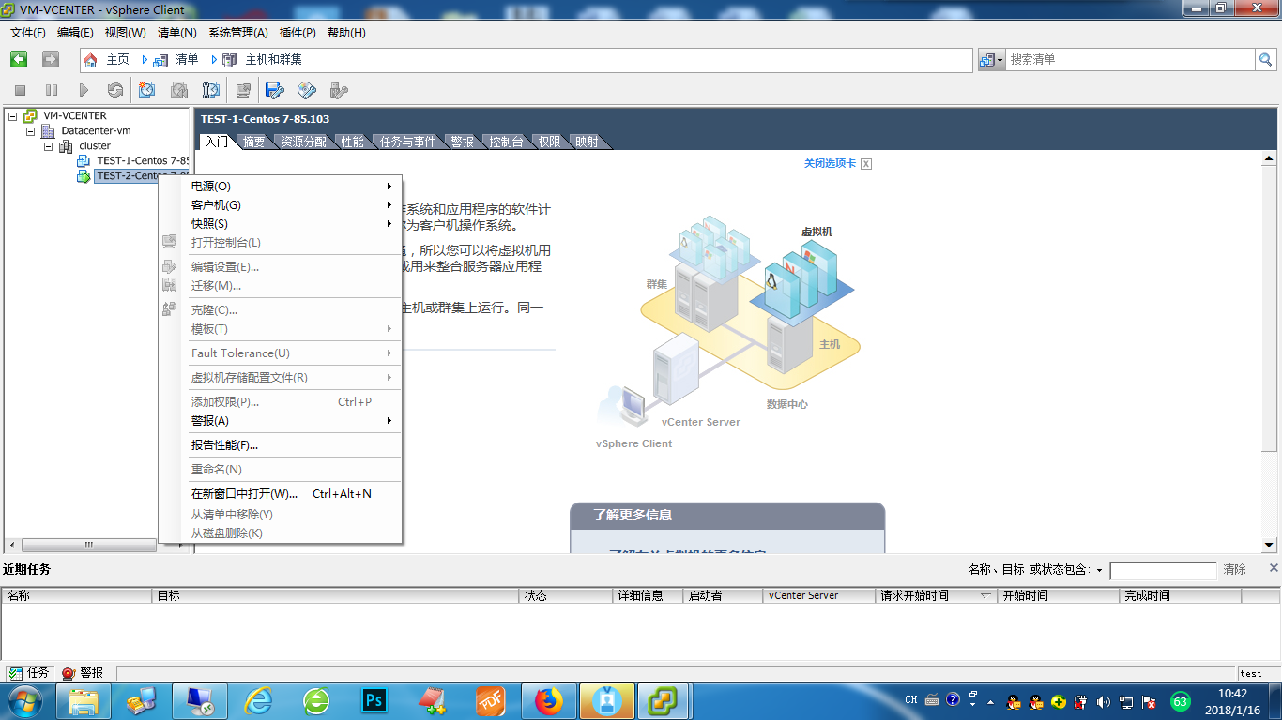Screen dimensions: 1282x720
Task: Click the Reset VM toolbar icon
Action: coord(115,90)
